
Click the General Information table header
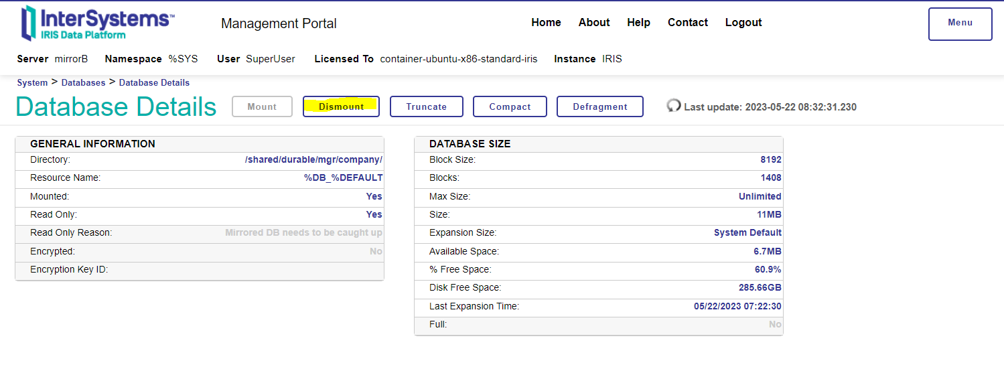point(92,144)
